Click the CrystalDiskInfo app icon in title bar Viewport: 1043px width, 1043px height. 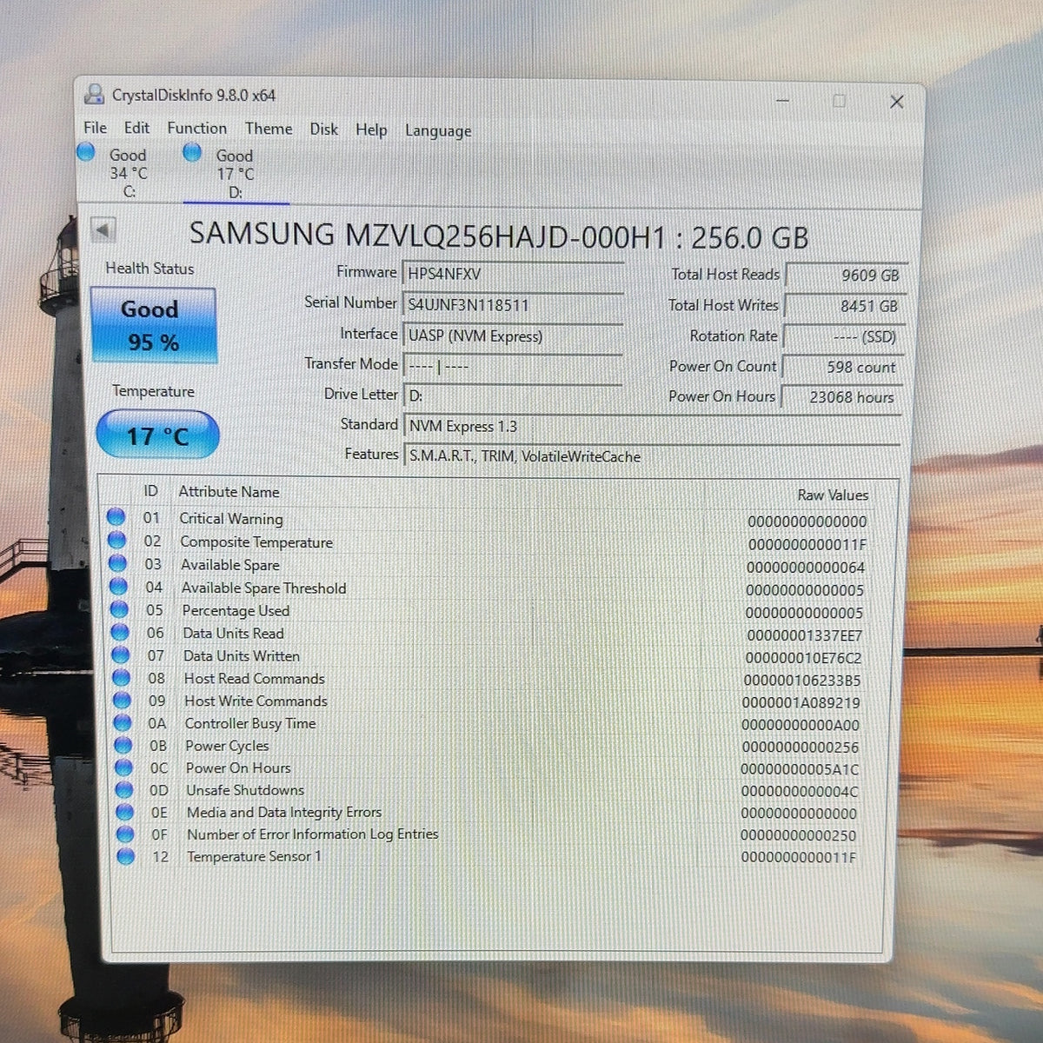coord(94,95)
